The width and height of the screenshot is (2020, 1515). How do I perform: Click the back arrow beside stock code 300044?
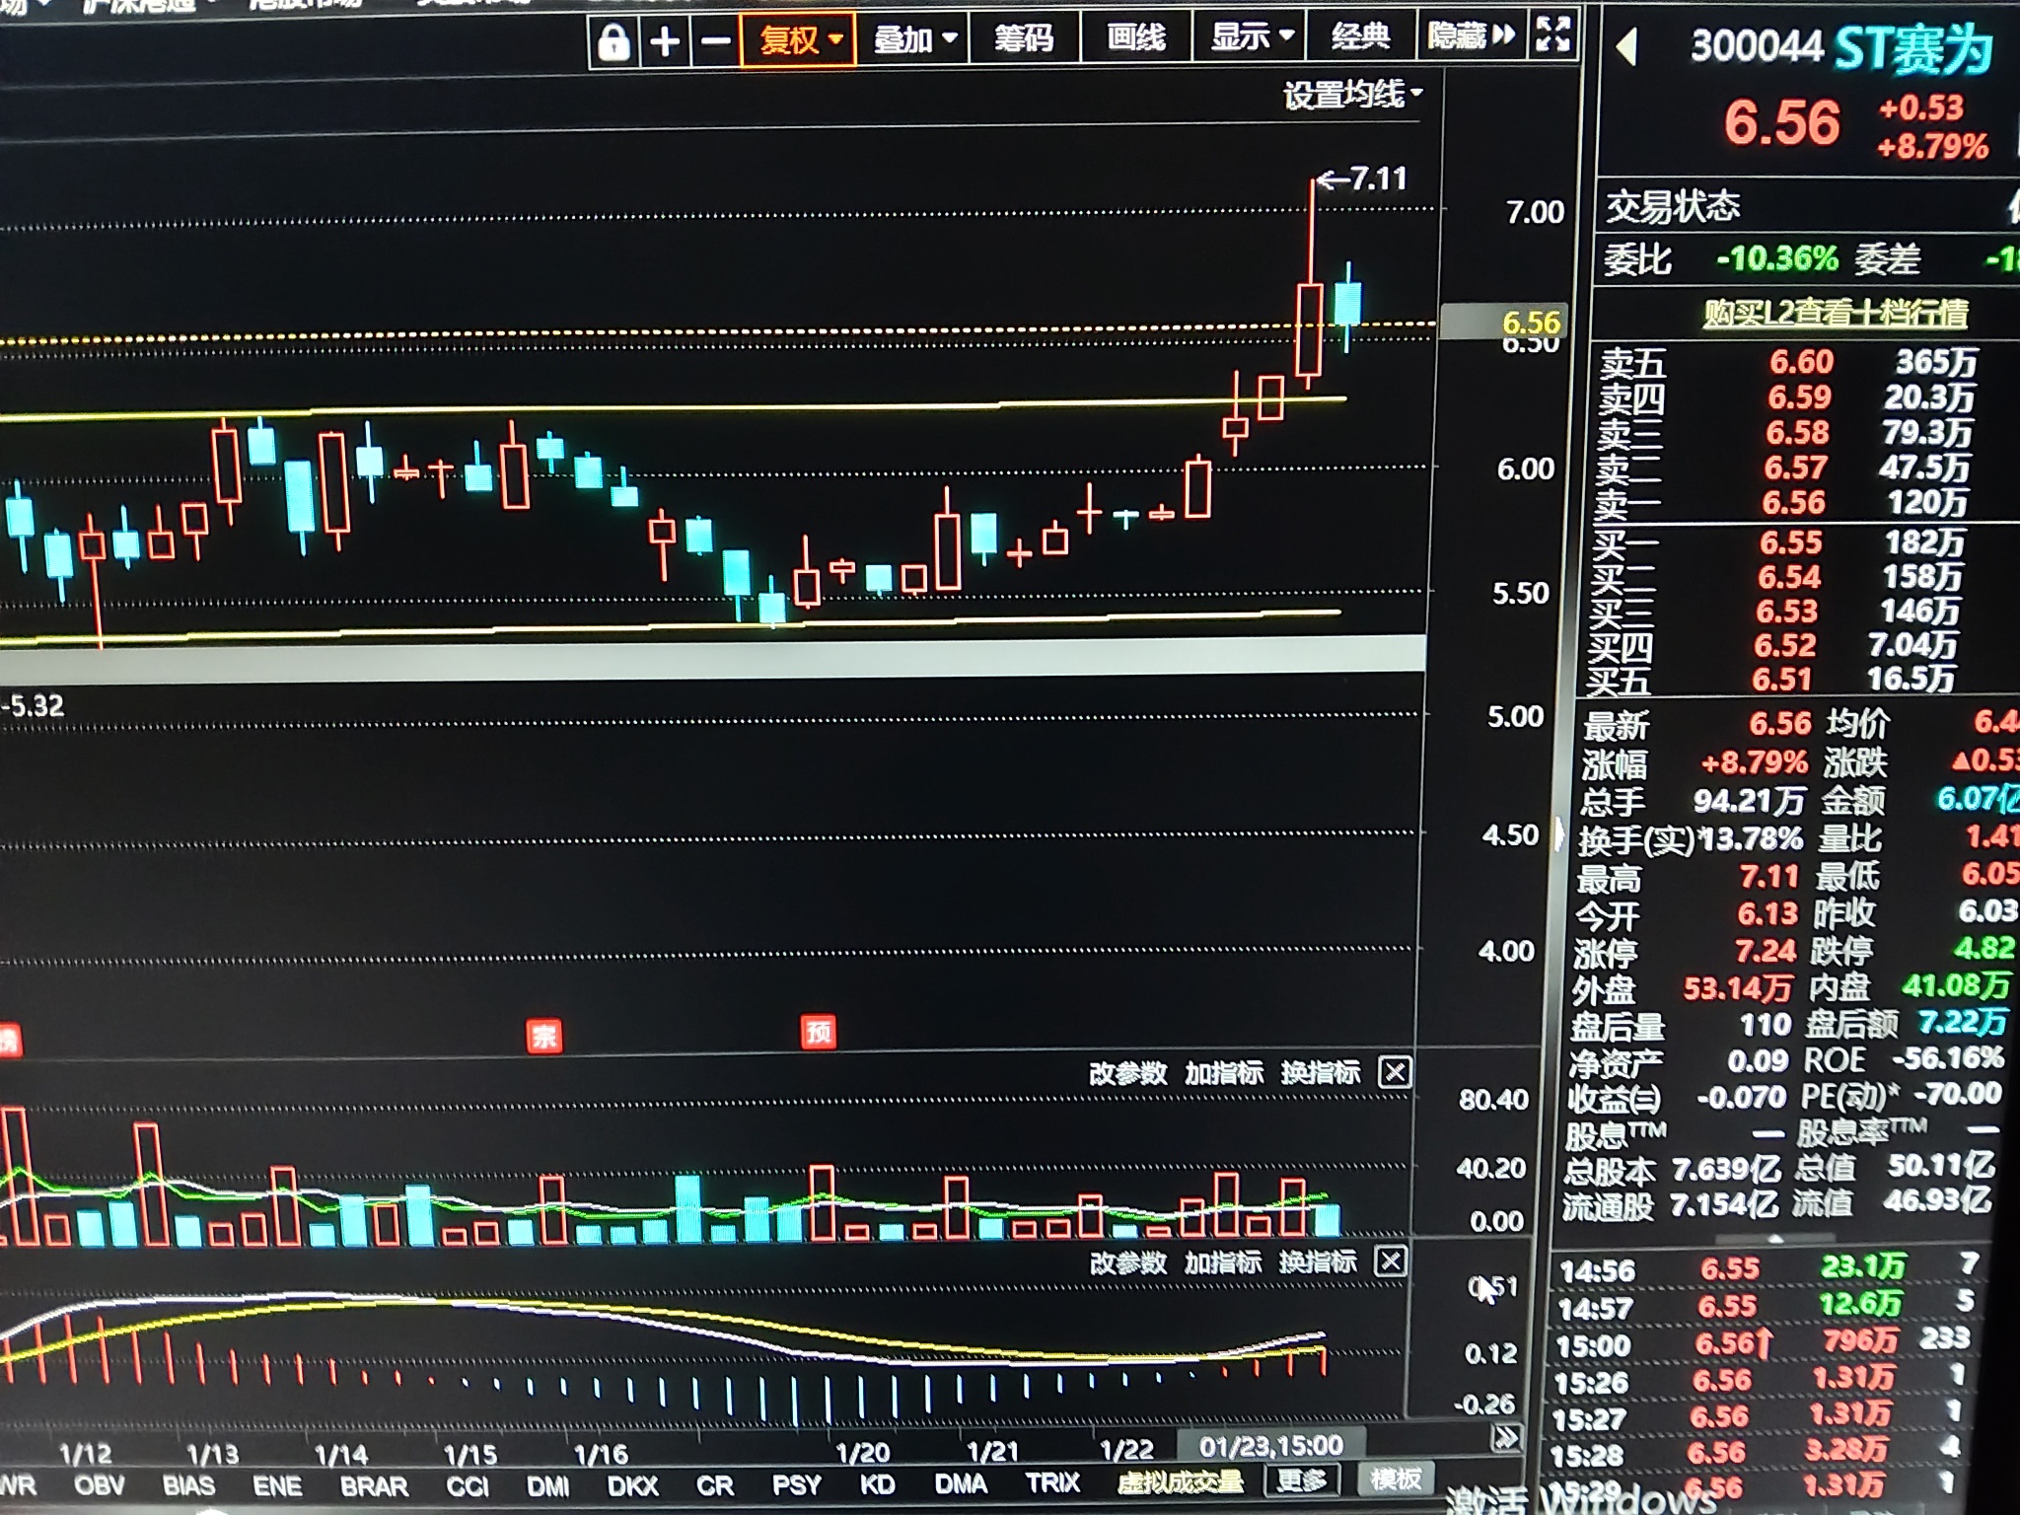pos(1628,47)
